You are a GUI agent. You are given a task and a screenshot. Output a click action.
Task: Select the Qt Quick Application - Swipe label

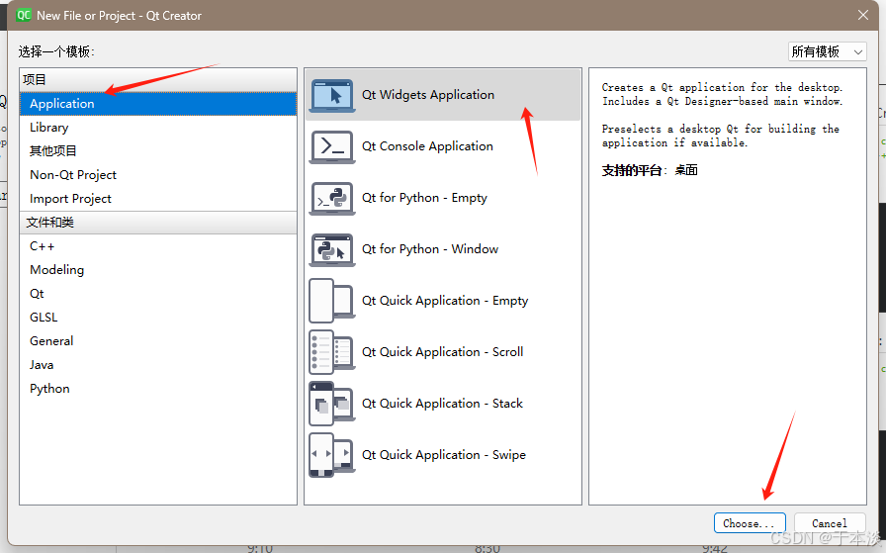coord(444,455)
